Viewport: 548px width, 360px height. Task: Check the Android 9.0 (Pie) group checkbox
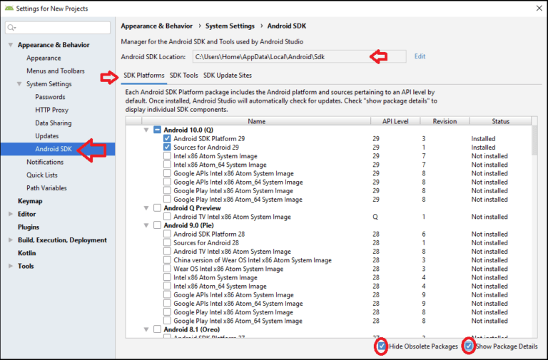tap(157, 225)
